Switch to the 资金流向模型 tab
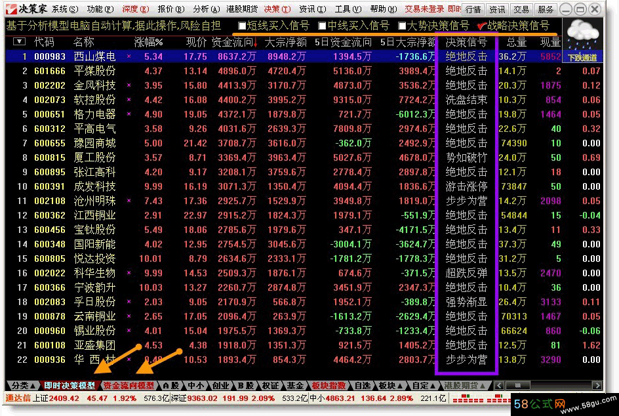This screenshot has width=619, height=416. 129,386
